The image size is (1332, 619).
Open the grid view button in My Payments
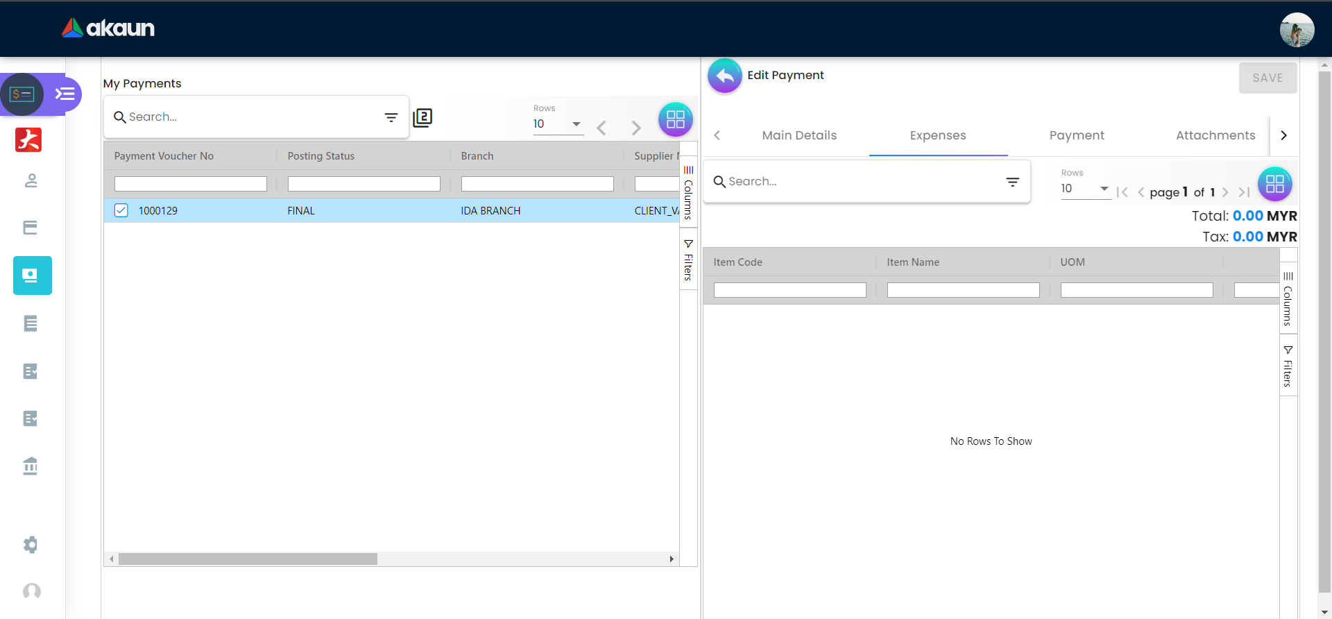click(x=675, y=119)
